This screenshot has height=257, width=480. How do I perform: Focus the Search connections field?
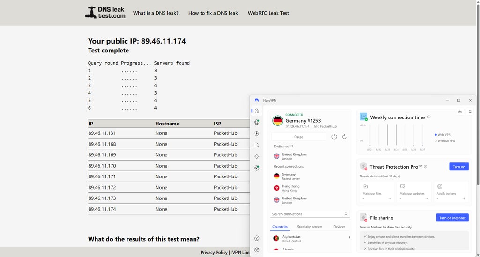(x=309, y=214)
